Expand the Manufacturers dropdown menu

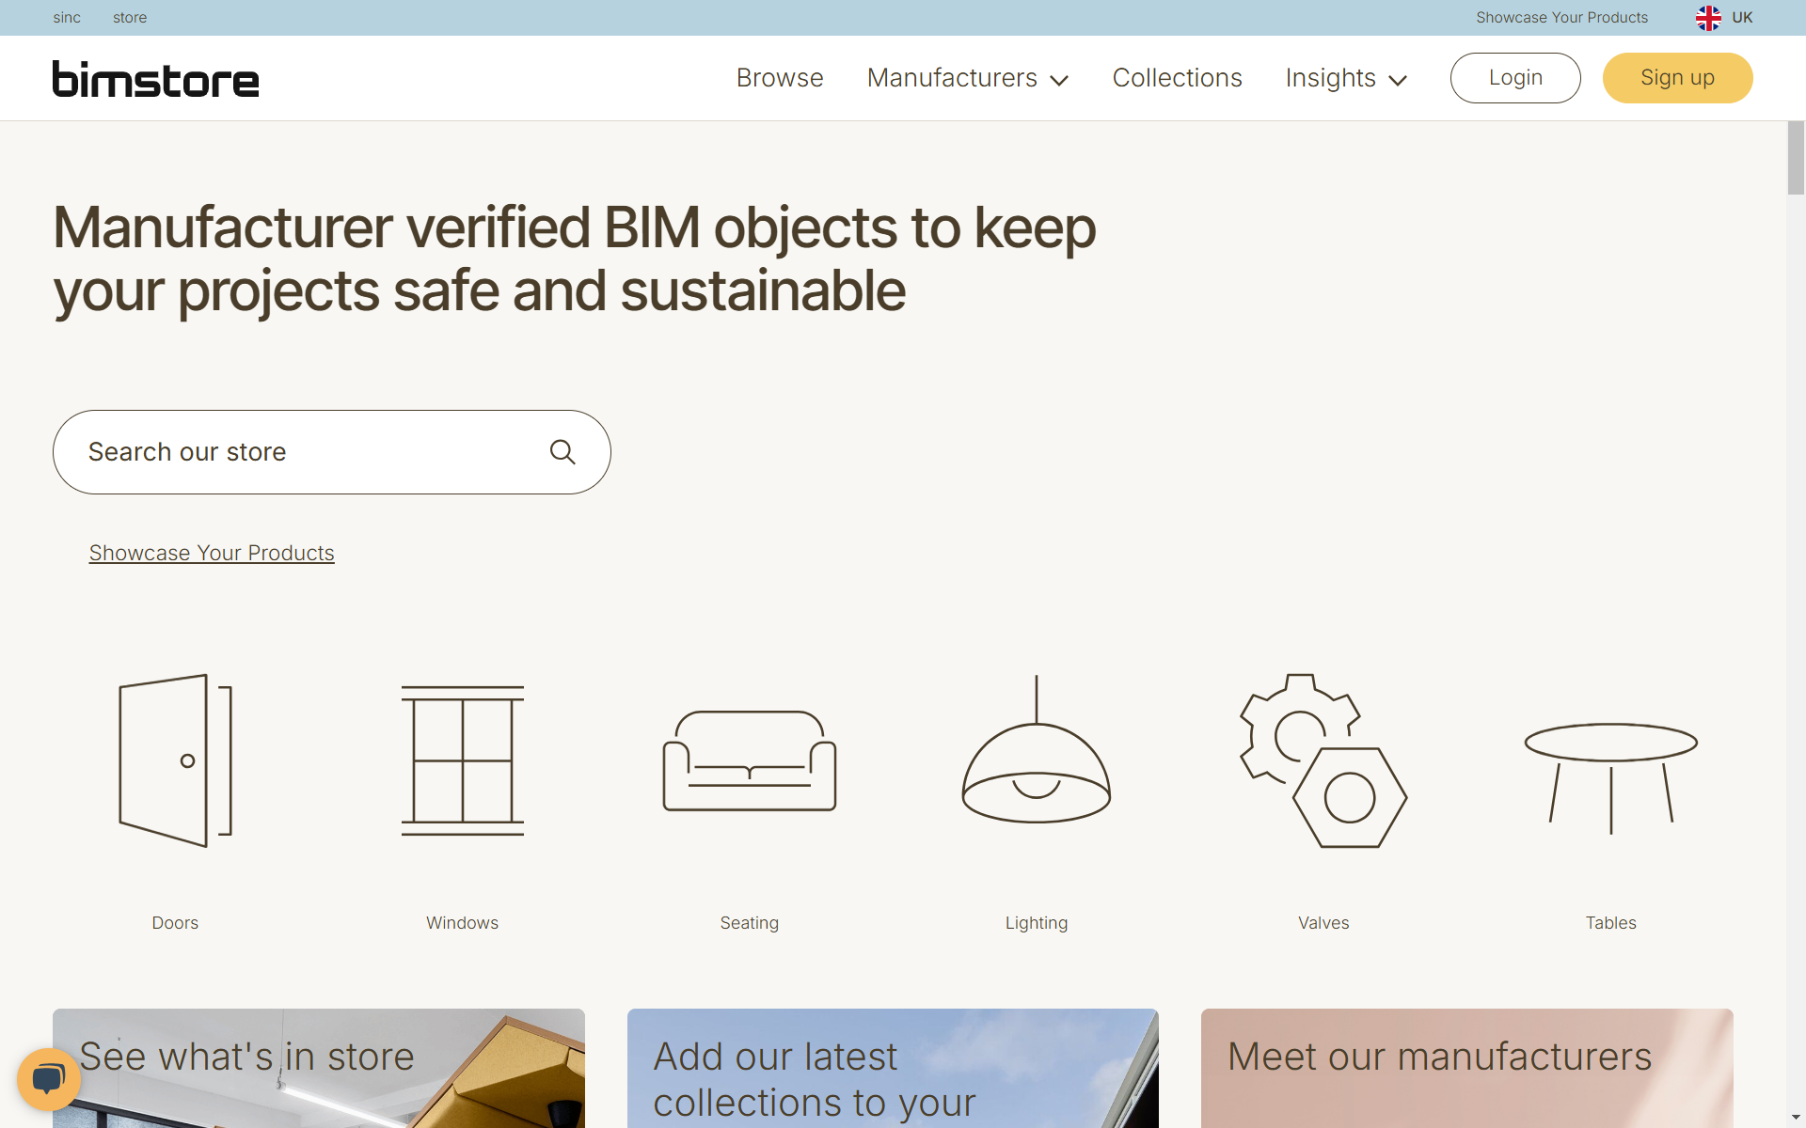click(967, 78)
